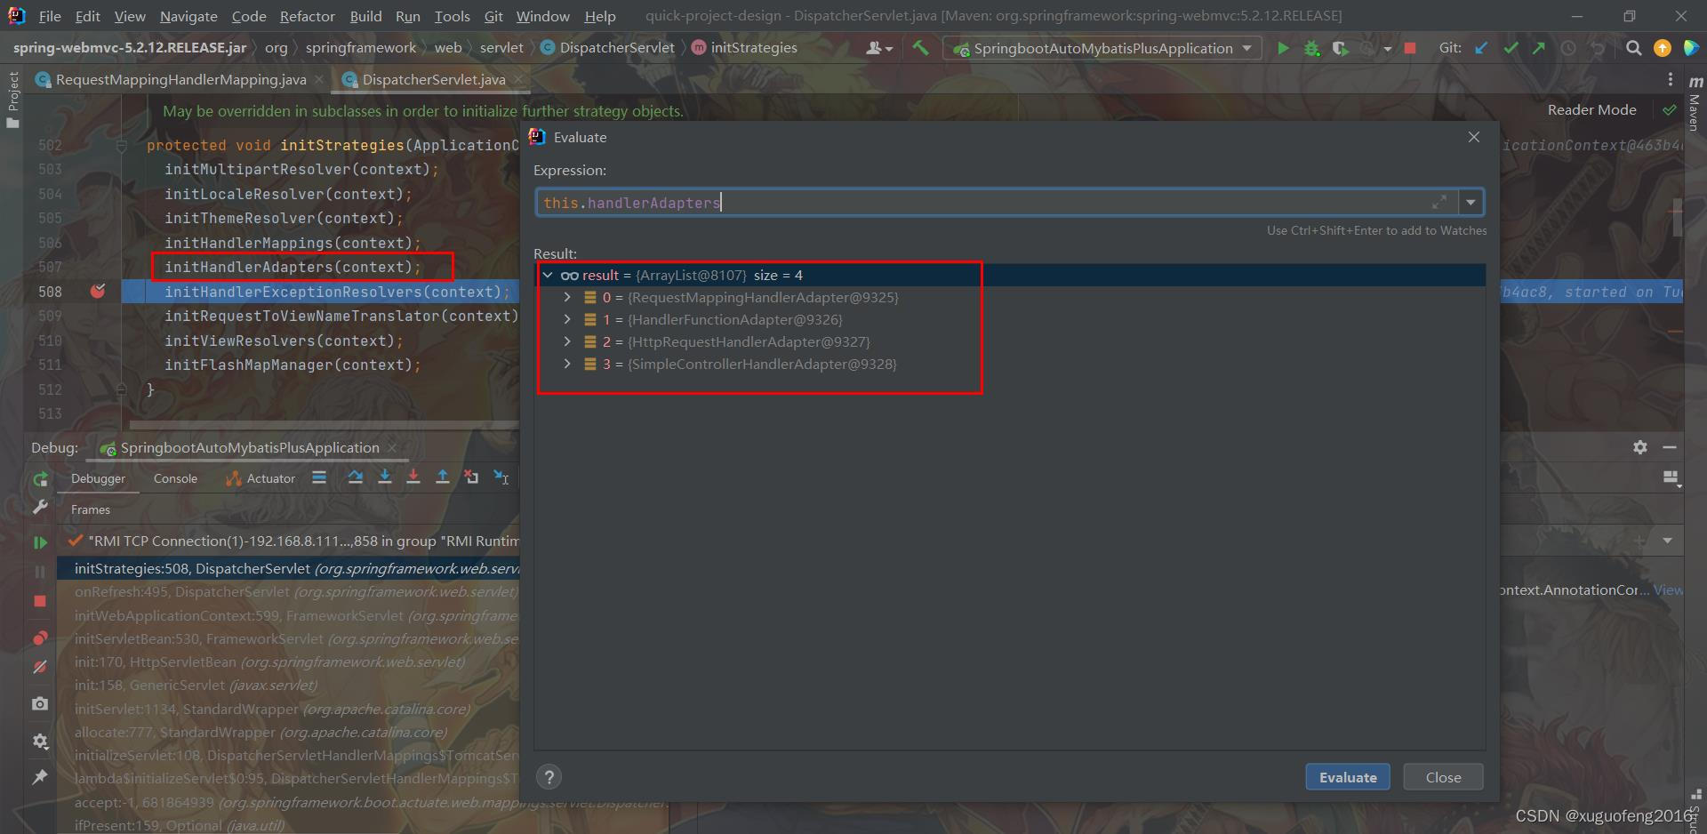
Task: Click the editor horizontal scrollbar
Action: coord(325,425)
